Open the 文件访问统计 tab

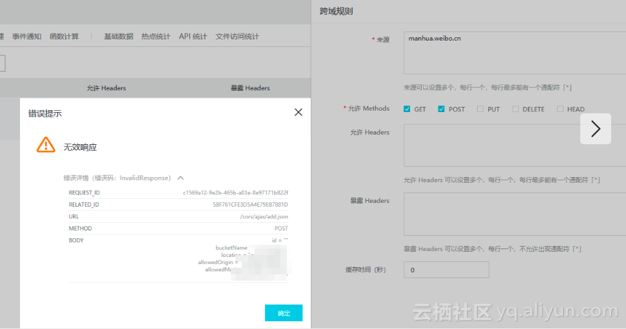pyautogui.click(x=237, y=37)
